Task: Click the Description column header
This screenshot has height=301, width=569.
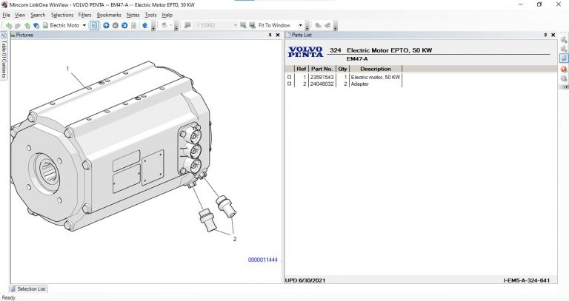Action: (x=375, y=69)
